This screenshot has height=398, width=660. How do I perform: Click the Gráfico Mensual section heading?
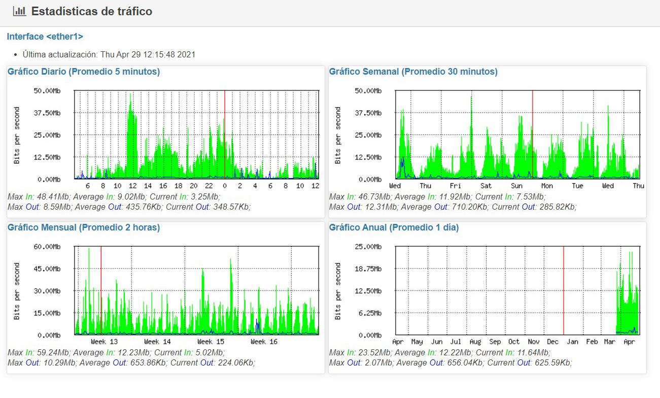84,227
